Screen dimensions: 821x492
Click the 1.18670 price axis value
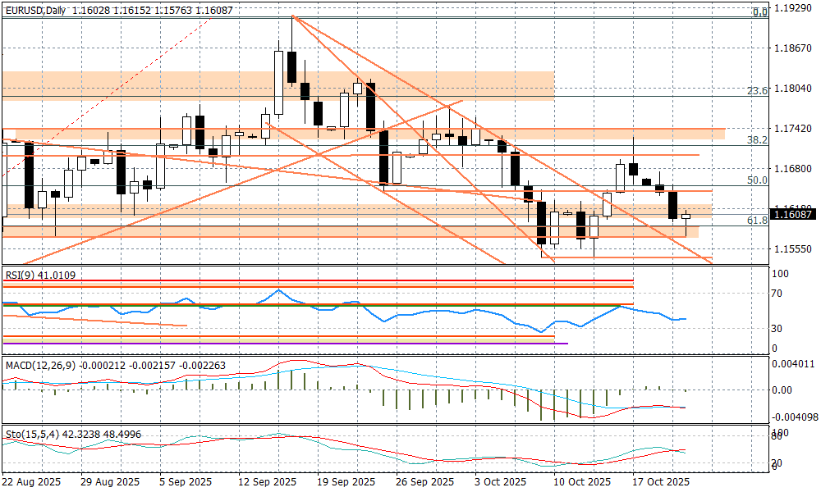click(794, 49)
